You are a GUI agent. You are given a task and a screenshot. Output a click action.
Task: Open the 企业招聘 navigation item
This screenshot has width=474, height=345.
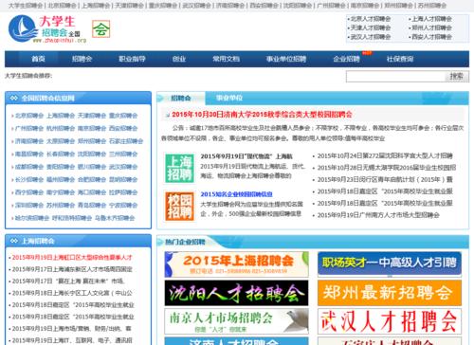click(x=347, y=59)
